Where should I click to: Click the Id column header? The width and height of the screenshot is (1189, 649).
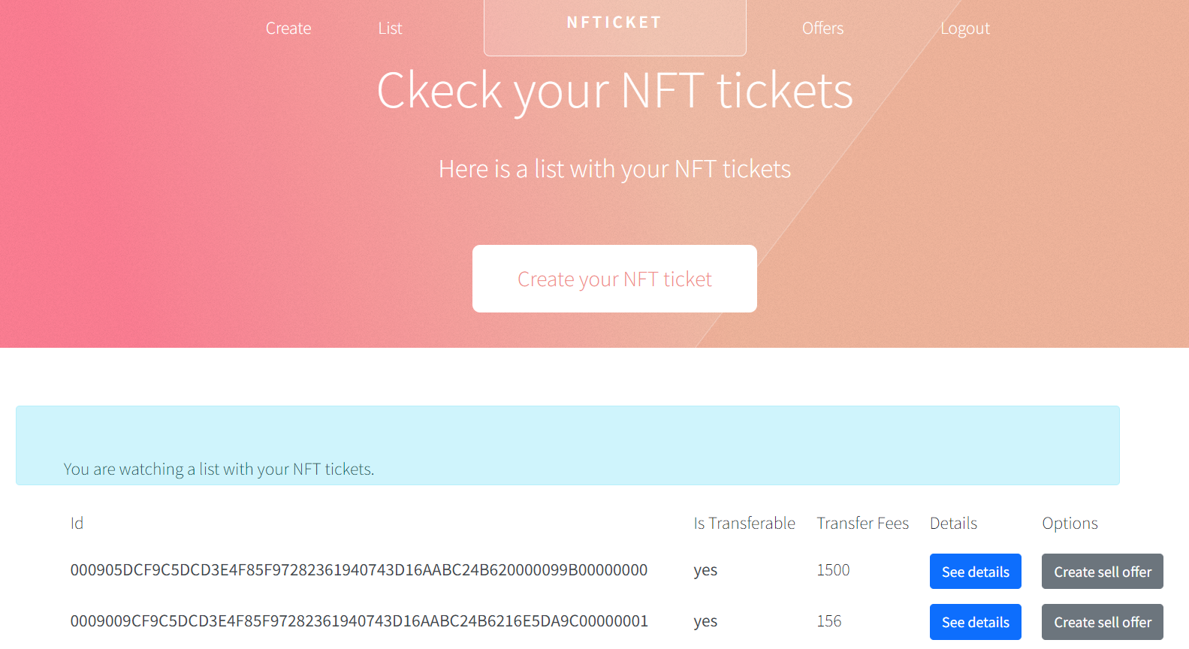click(77, 524)
